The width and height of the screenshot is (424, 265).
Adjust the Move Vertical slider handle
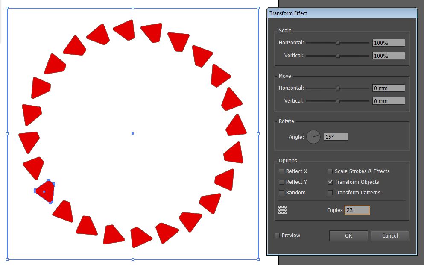(338, 101)
